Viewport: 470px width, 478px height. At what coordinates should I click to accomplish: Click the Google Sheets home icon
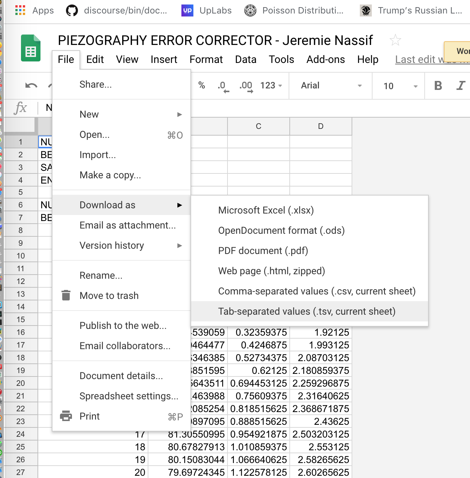click(x=31, y=48)
